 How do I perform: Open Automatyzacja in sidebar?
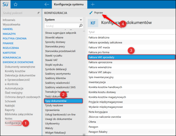pyautogui.click(x=14, y=88)
